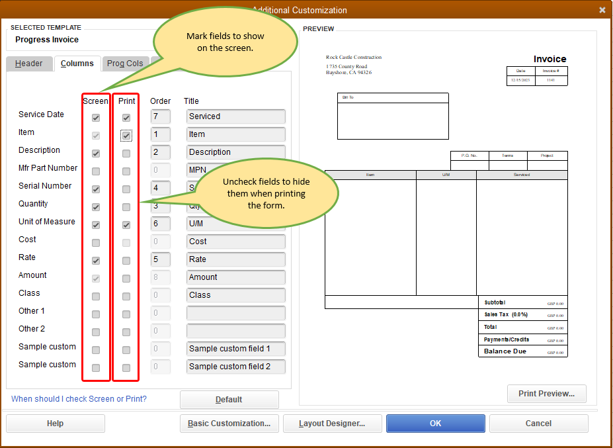613x448 pixels.
Task: Enable Print for the Description field
Action: (126, 153)
